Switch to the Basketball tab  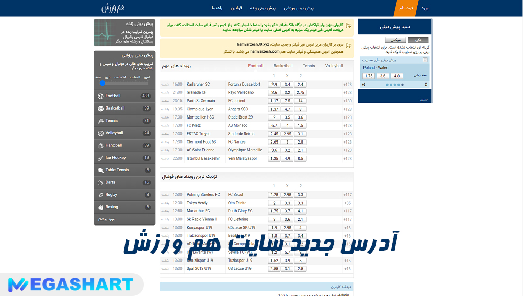click(x=283, y=66)
